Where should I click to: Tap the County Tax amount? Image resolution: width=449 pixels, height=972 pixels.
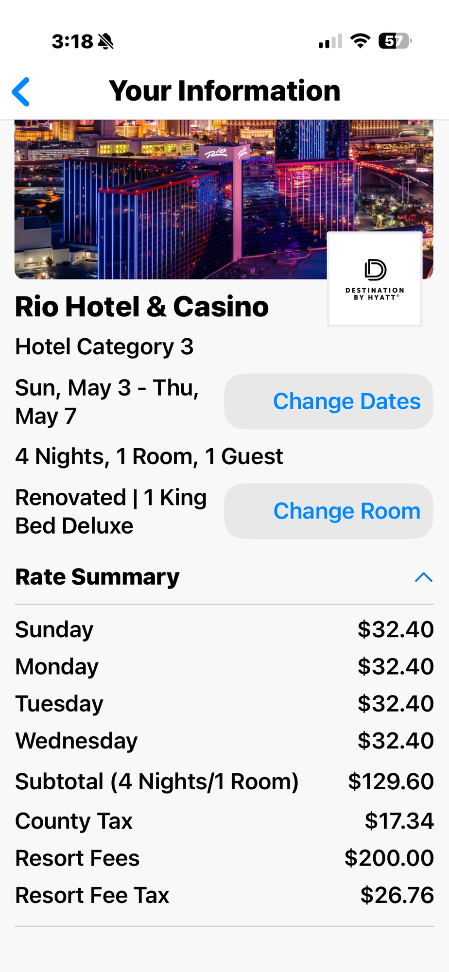pos(399,821)
